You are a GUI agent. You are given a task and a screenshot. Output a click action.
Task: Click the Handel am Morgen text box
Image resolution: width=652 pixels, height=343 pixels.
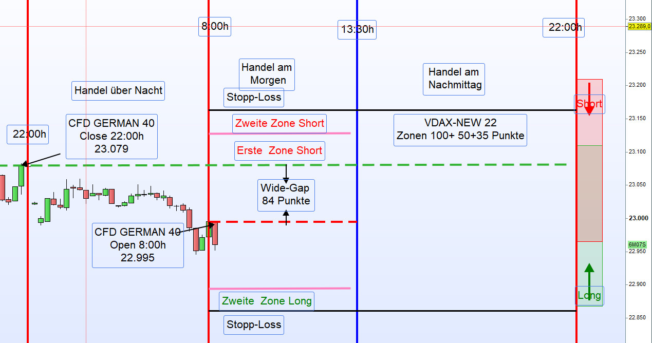(267, 74)
